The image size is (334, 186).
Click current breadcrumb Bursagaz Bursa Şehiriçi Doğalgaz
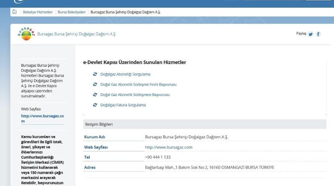pos(125,12)
